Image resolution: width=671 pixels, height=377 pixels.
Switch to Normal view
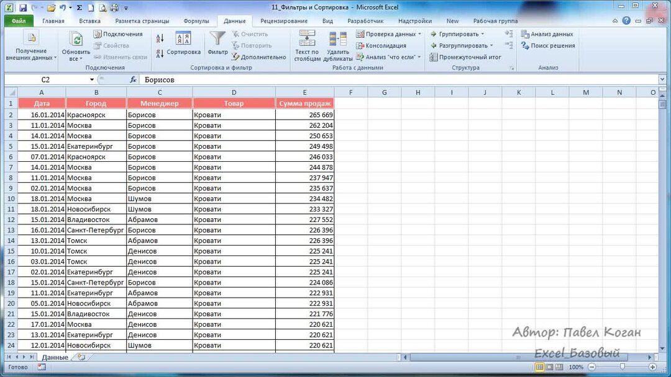point(540,366)
